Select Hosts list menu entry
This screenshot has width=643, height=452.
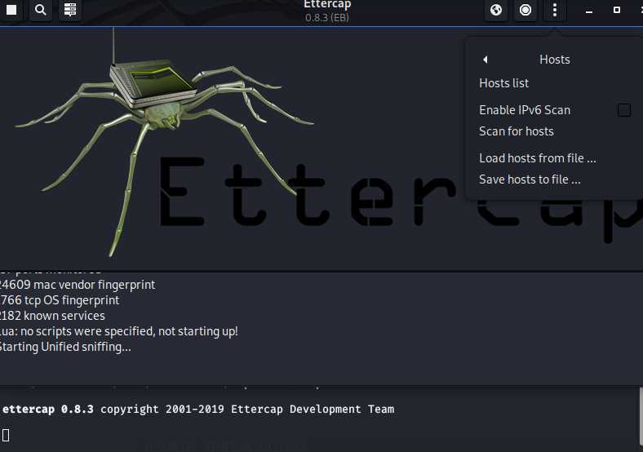503,83
